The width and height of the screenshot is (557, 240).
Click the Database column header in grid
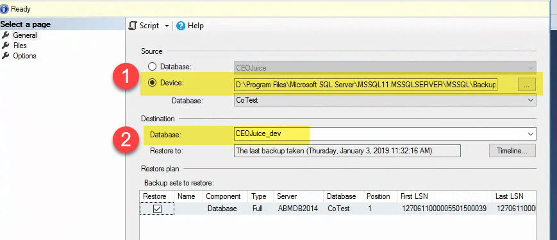tap(343, 196)
